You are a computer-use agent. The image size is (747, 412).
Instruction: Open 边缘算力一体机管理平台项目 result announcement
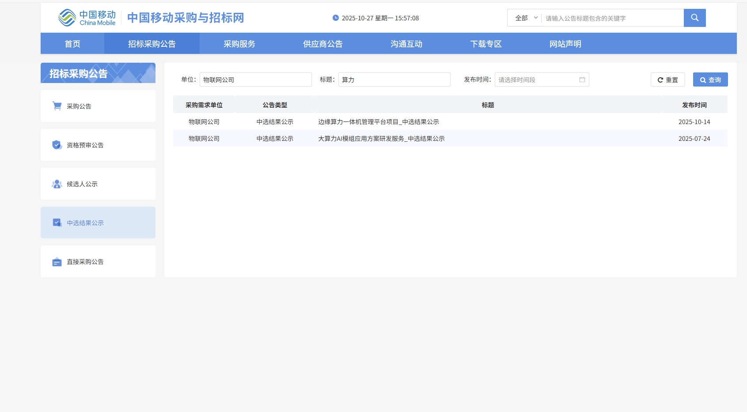tap(379, 122)
